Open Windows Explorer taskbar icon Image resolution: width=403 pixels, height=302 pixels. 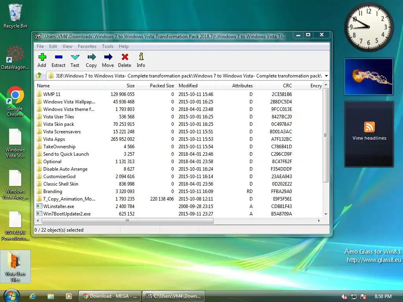tap(51, 296)
